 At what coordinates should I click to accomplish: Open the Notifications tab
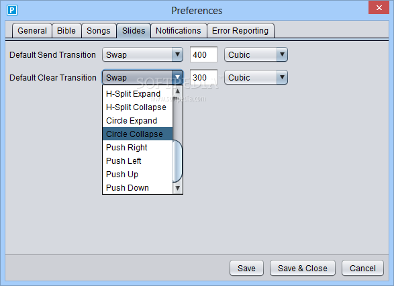(179, 31)
